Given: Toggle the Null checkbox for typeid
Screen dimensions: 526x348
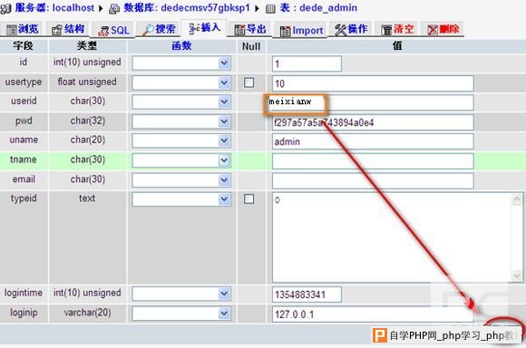Looking at the screenshot, I should [248, 199].
